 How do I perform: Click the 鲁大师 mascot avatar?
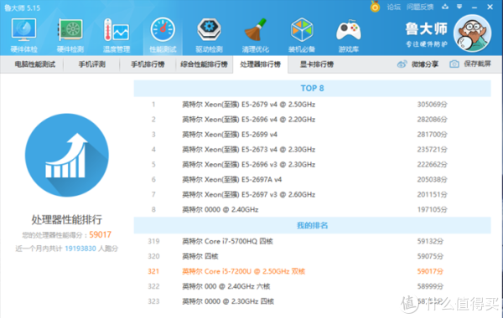point(472,33)
